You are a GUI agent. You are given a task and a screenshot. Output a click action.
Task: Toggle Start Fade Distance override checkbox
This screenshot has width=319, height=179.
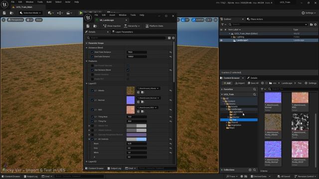tap(92, 52)
